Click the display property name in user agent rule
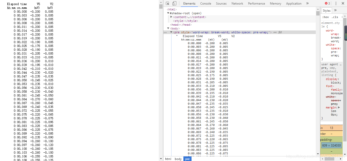The image size is (347, 161). (x=332, y=79)
